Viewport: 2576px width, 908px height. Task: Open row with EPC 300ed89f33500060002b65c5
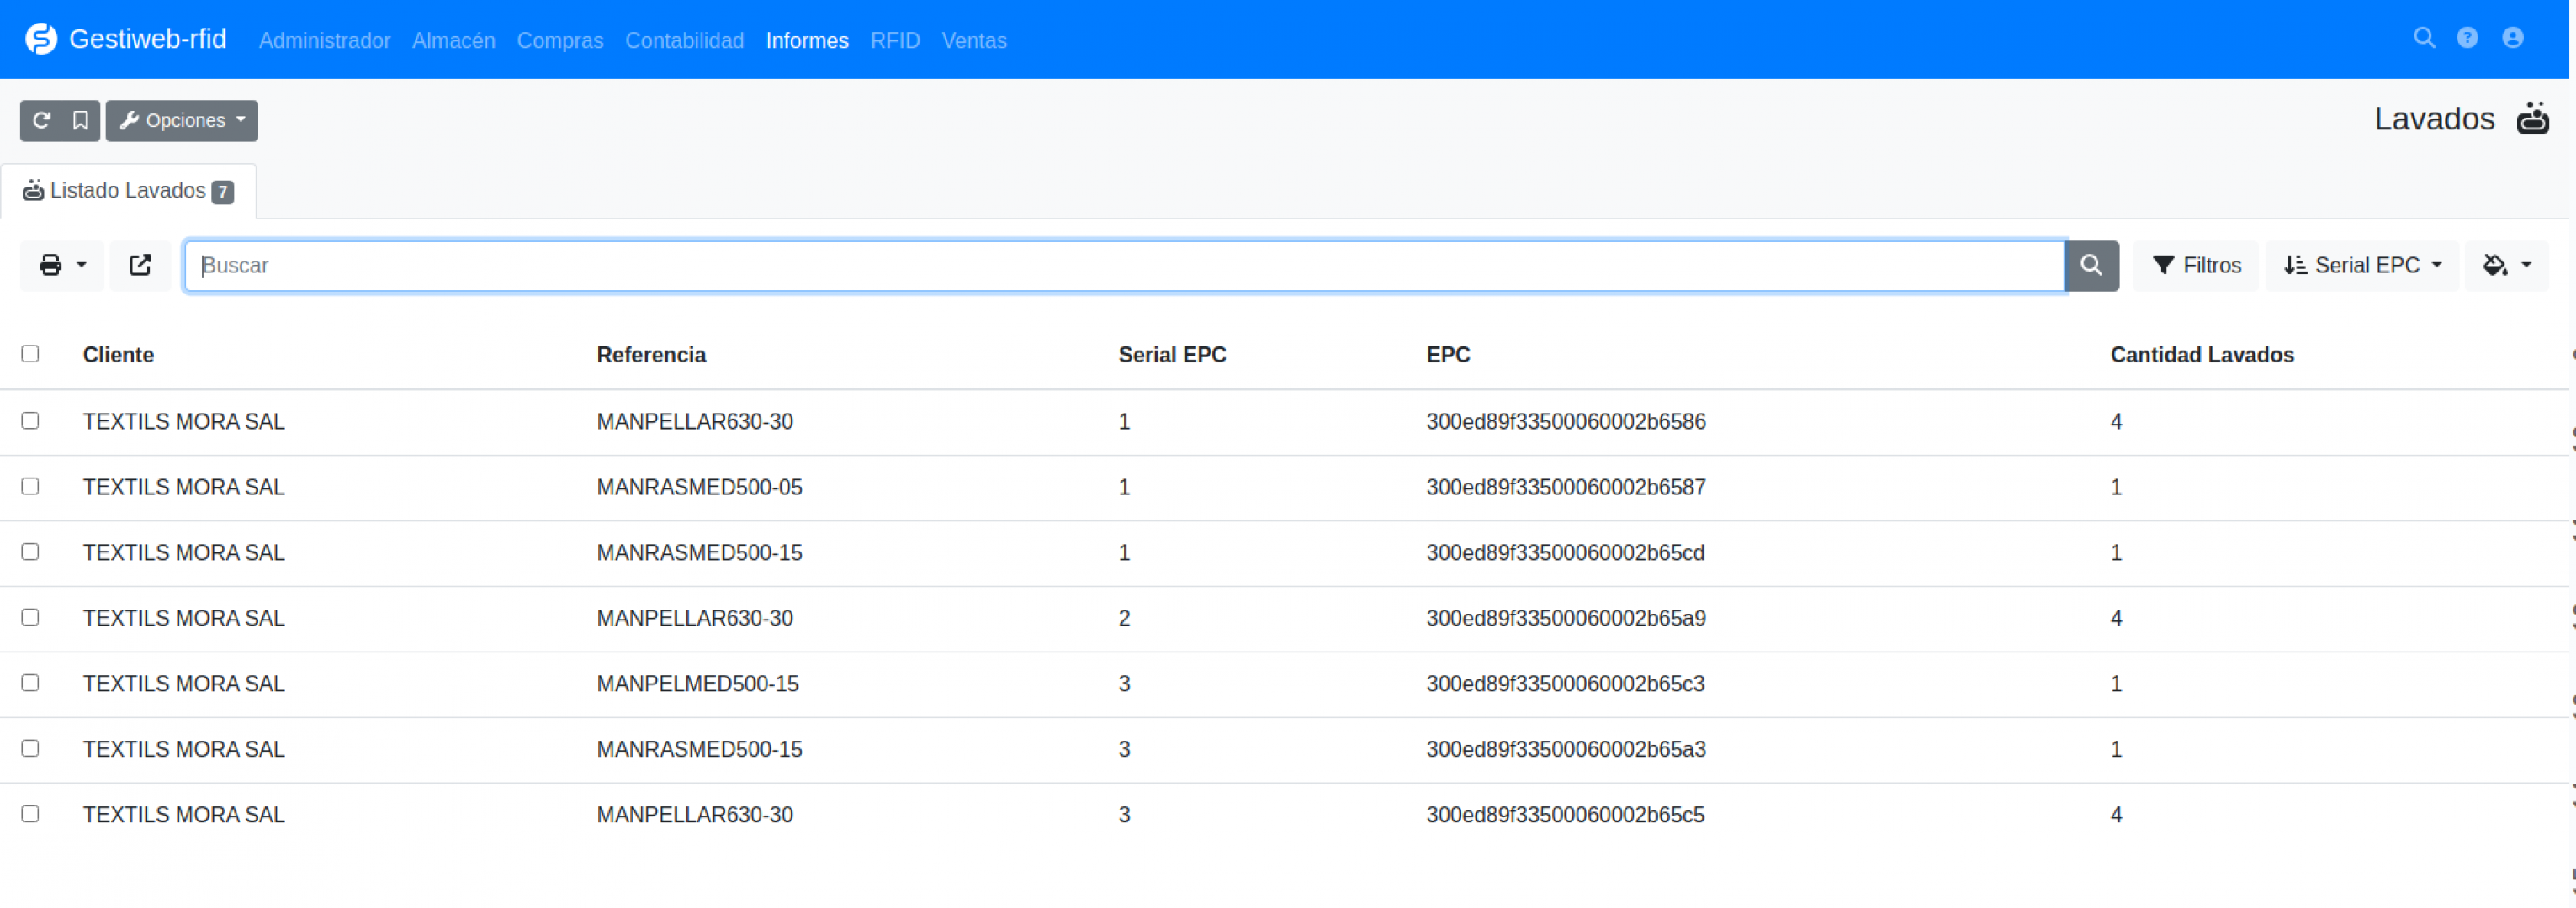pyautogui.click(x=1284, y=816)
